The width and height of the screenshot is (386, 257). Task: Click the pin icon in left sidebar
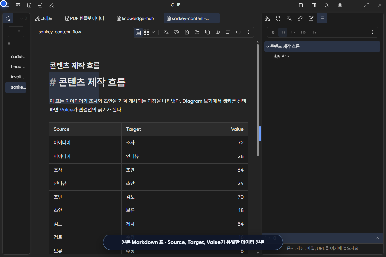point(9,44)
